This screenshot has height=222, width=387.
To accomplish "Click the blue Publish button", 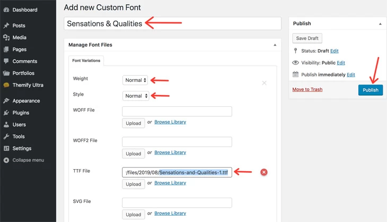I will click(371, 90).
